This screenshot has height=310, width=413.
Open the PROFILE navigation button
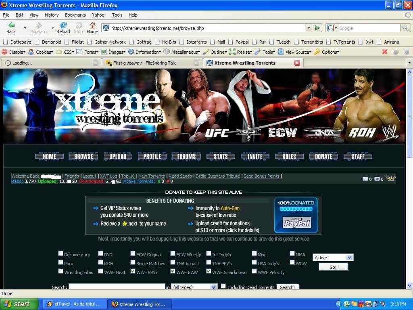pyautogui.click(x=152, y=157)
